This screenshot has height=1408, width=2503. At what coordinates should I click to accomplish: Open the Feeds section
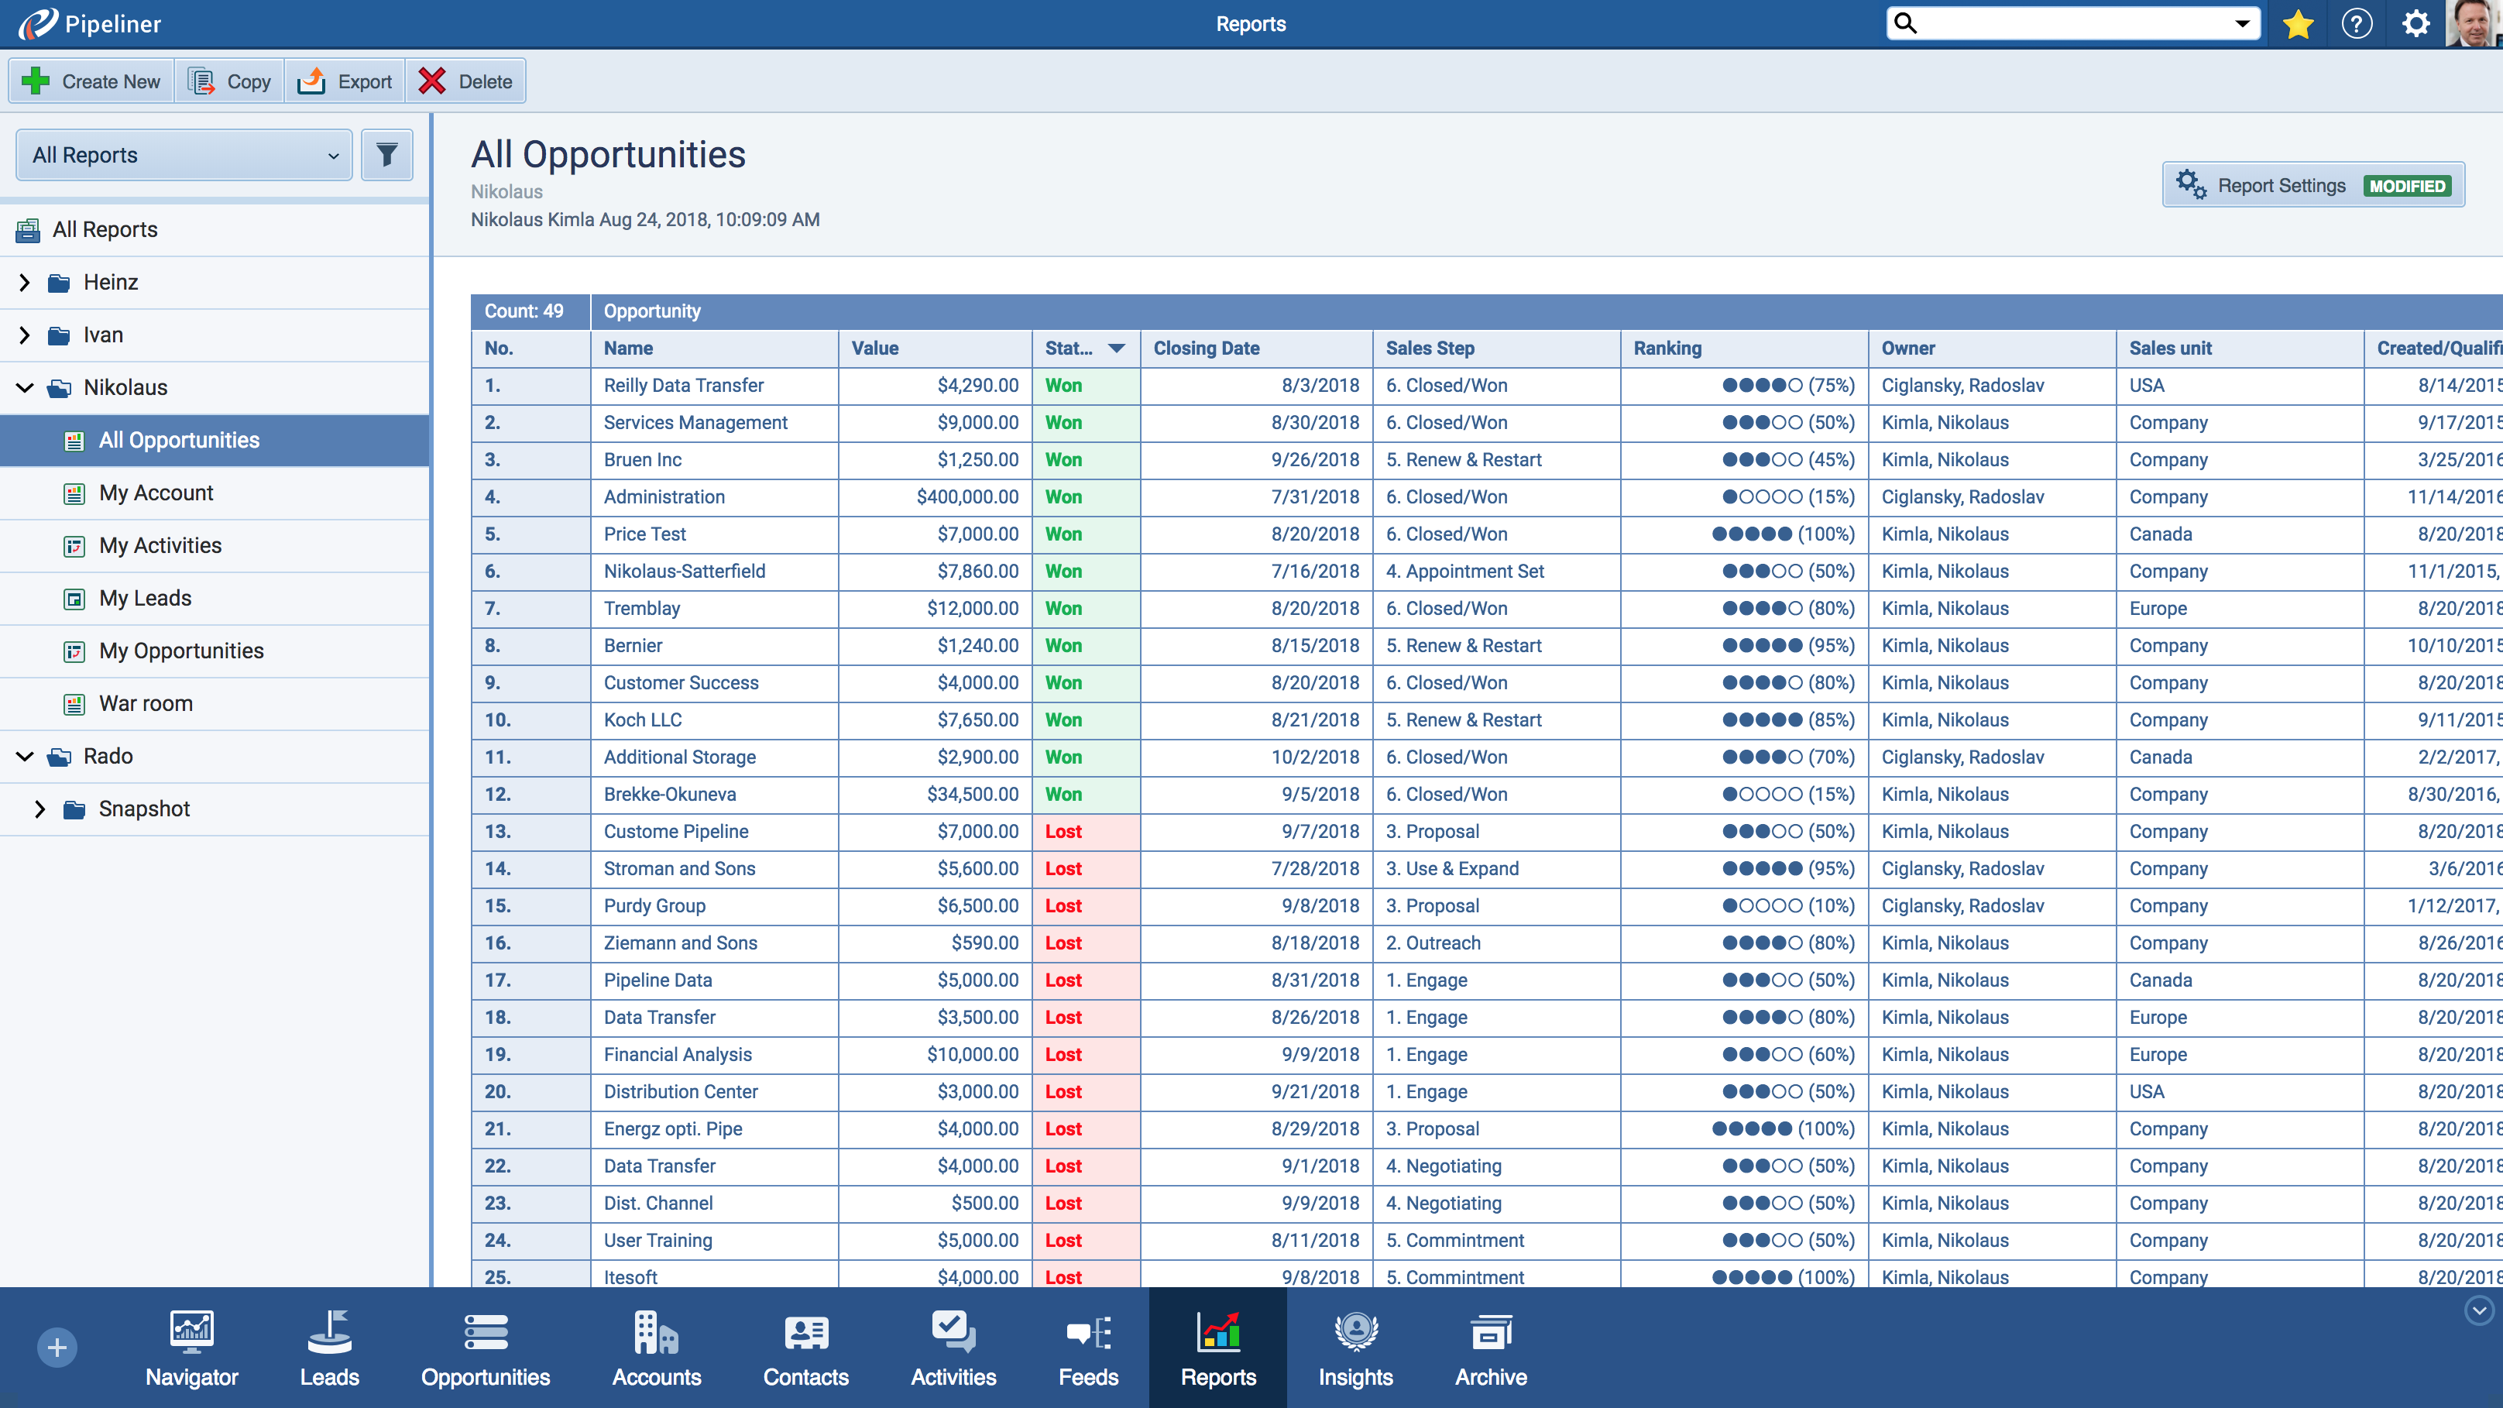coord(1087,1348)
